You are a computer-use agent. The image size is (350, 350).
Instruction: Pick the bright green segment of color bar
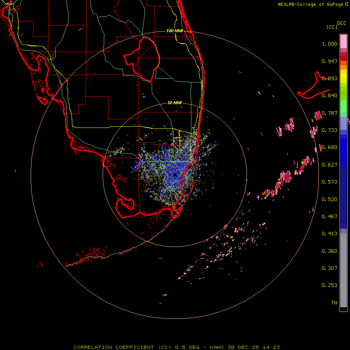click(343, 106)
